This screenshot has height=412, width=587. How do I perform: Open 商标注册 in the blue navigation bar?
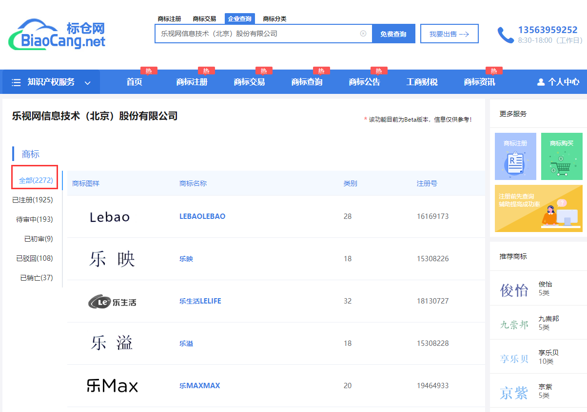pyautogui.click(x=192, y=82)
